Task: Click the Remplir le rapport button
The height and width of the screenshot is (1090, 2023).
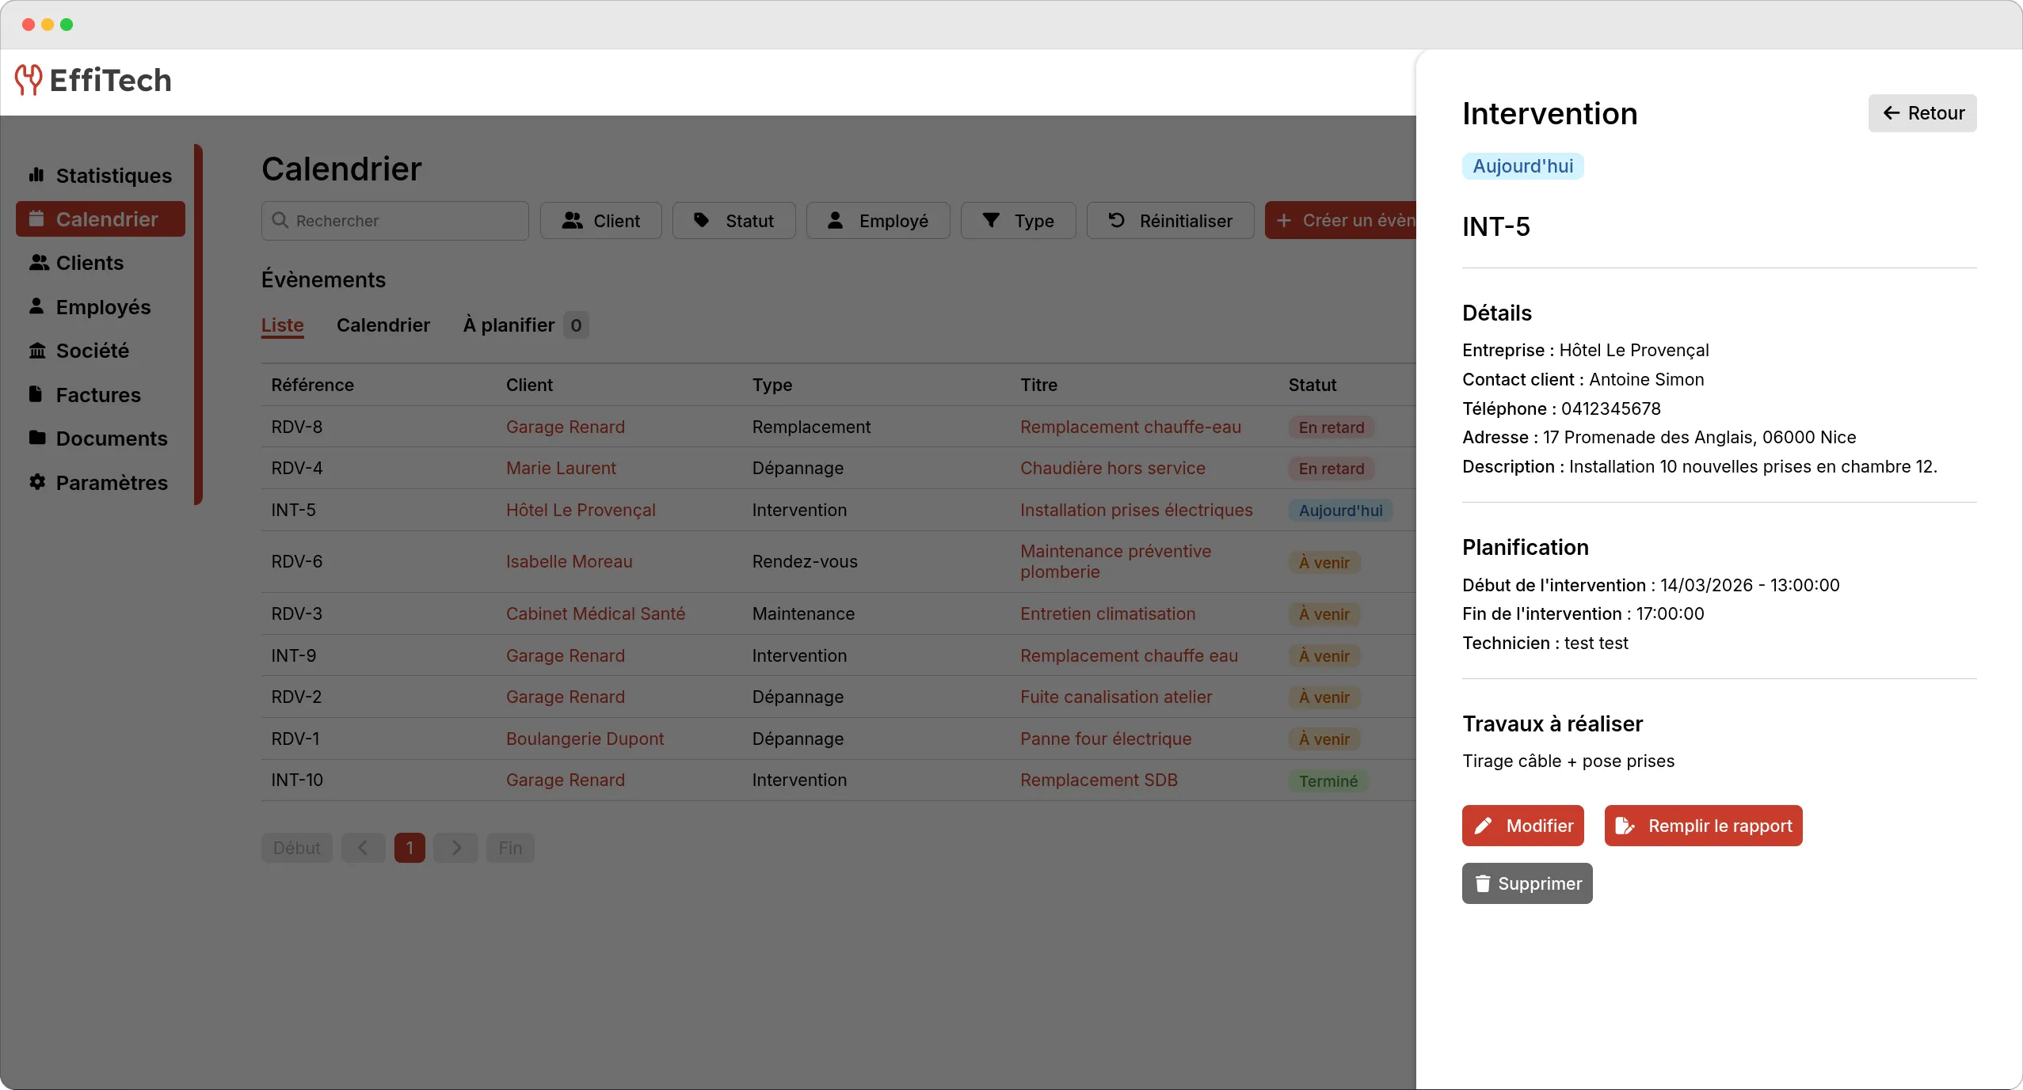Action: coord(1702,826)
